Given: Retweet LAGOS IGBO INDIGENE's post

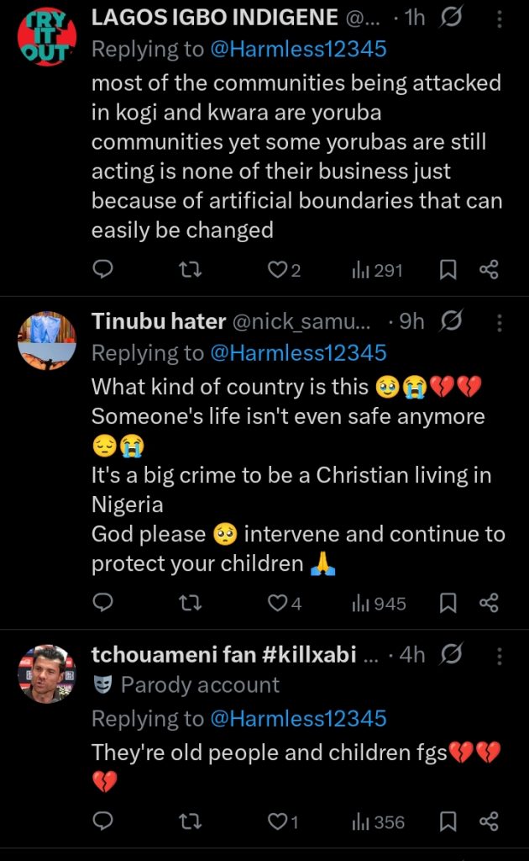Looking at the screenshot, I should click(194, 270).
